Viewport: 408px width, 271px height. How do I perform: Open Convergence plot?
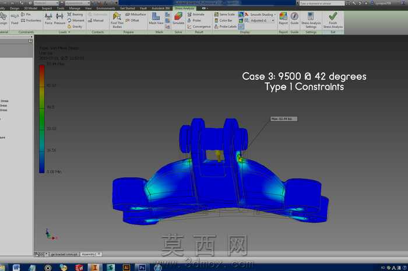pyautogui.click(x=199, y=26)
